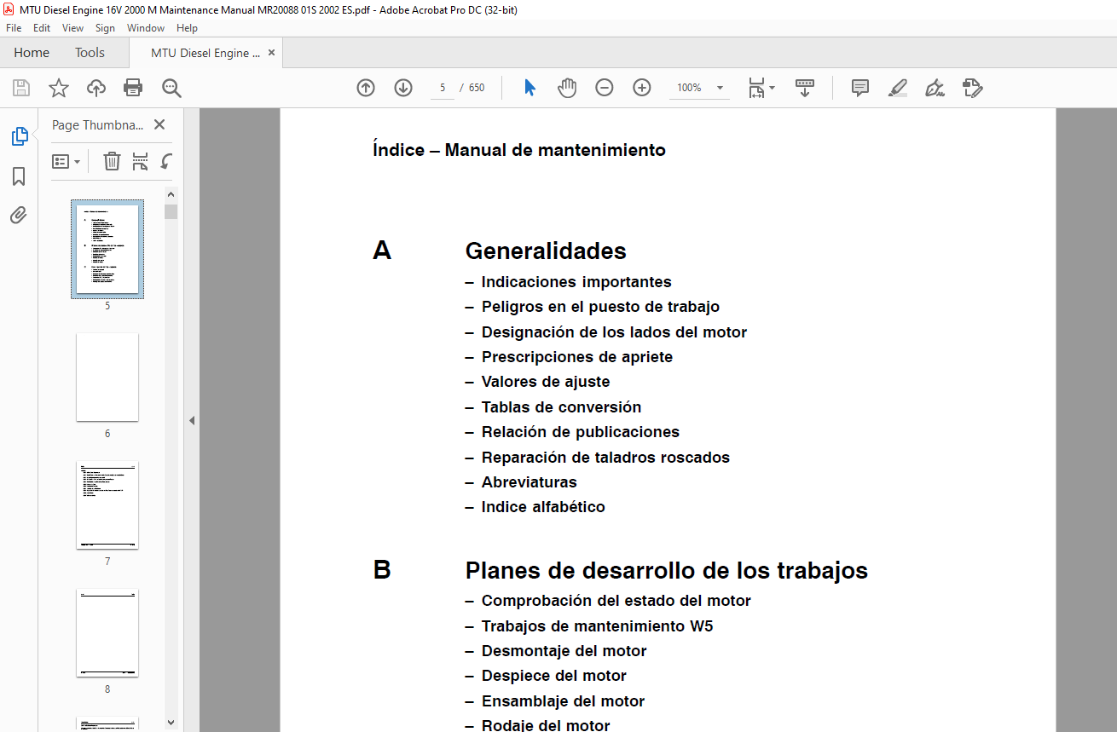The image size is (1117, 732).
Task: Close the Page Thumbnails panel
Action: pyautogui.click(x=159, y=124)
